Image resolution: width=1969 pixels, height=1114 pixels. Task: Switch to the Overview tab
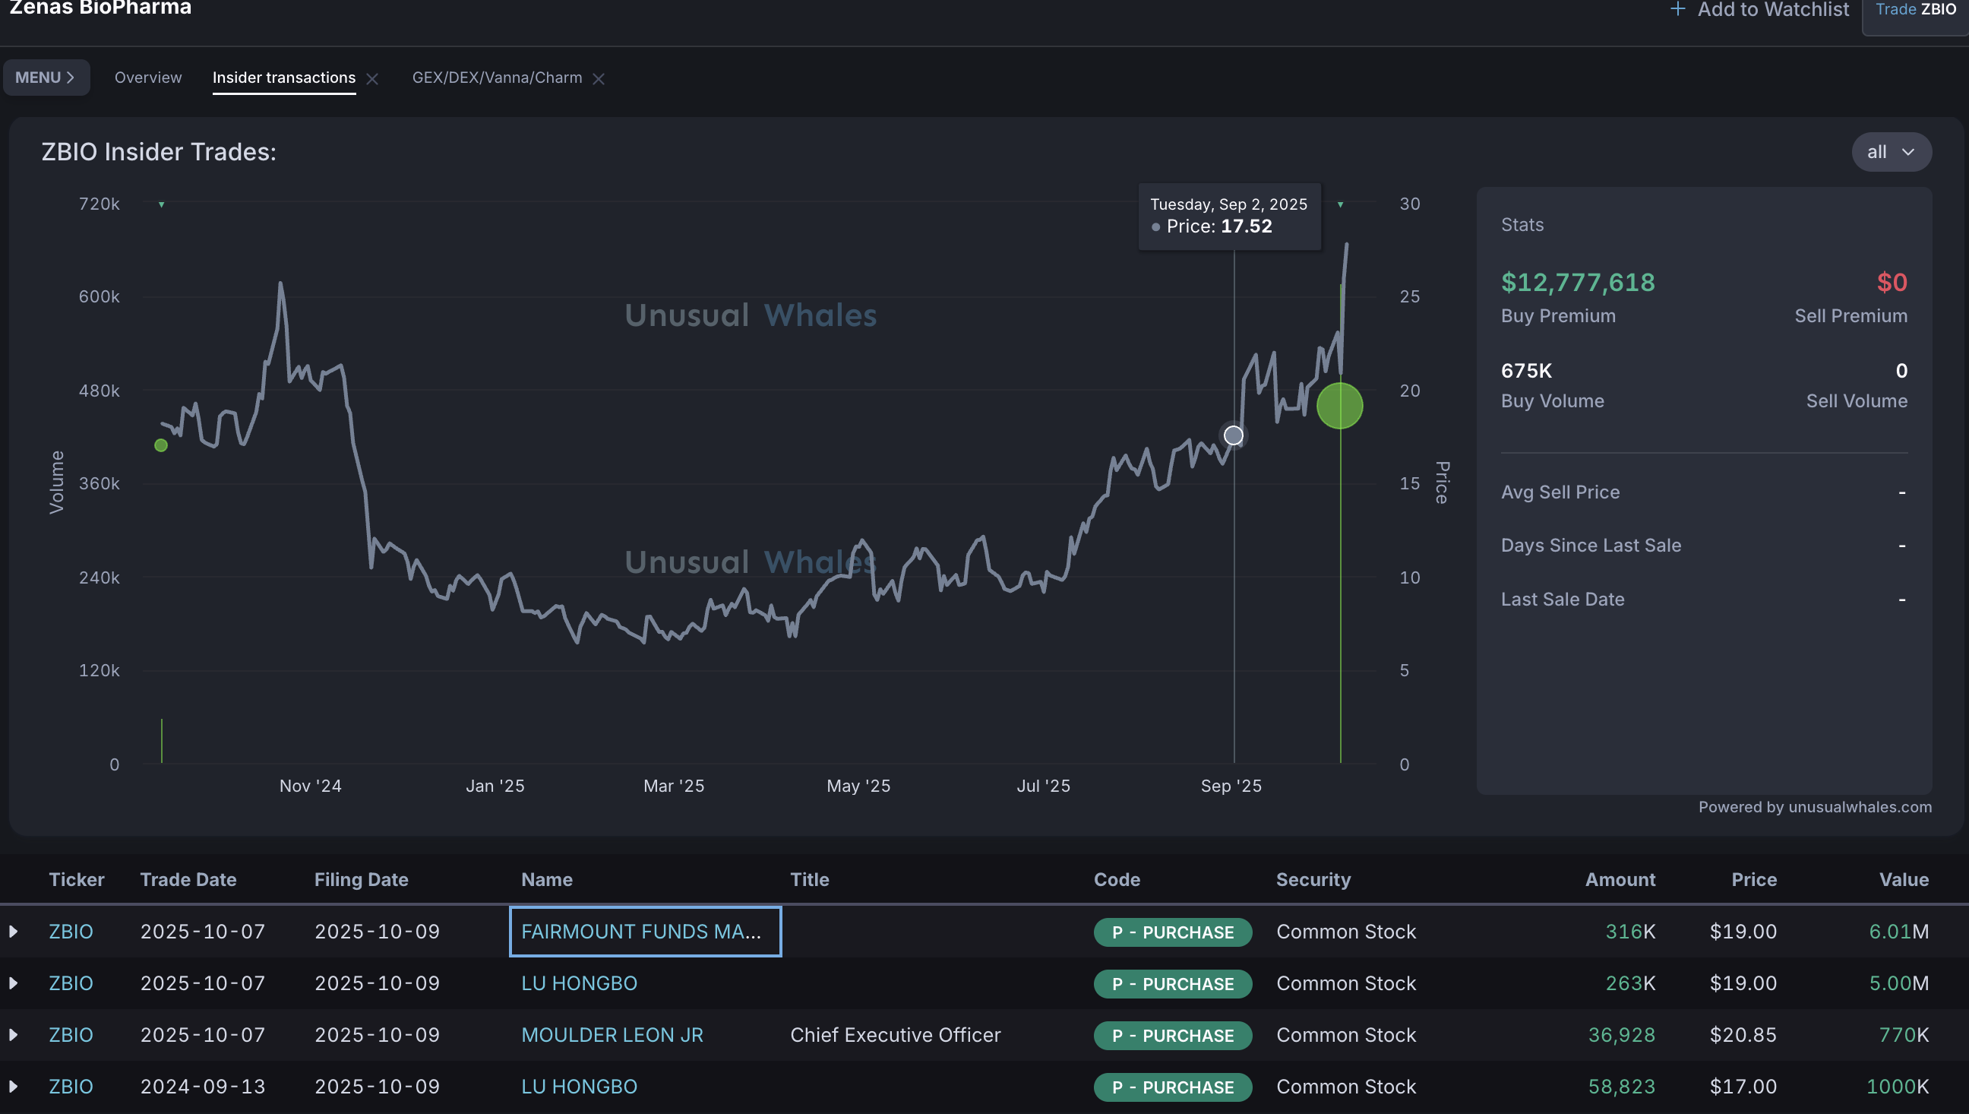pyautogui.click(x=147, y=78)
